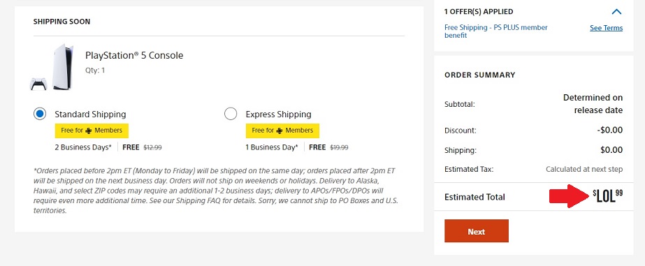Click the Estimated Total $LOL.99 price
This screenshot has height=266, width=645.
point(607,195)
